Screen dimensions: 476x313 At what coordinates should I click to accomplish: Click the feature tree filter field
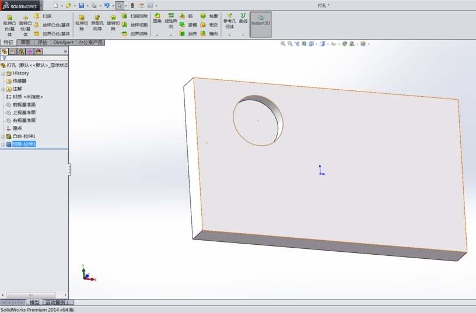point(34,58)
